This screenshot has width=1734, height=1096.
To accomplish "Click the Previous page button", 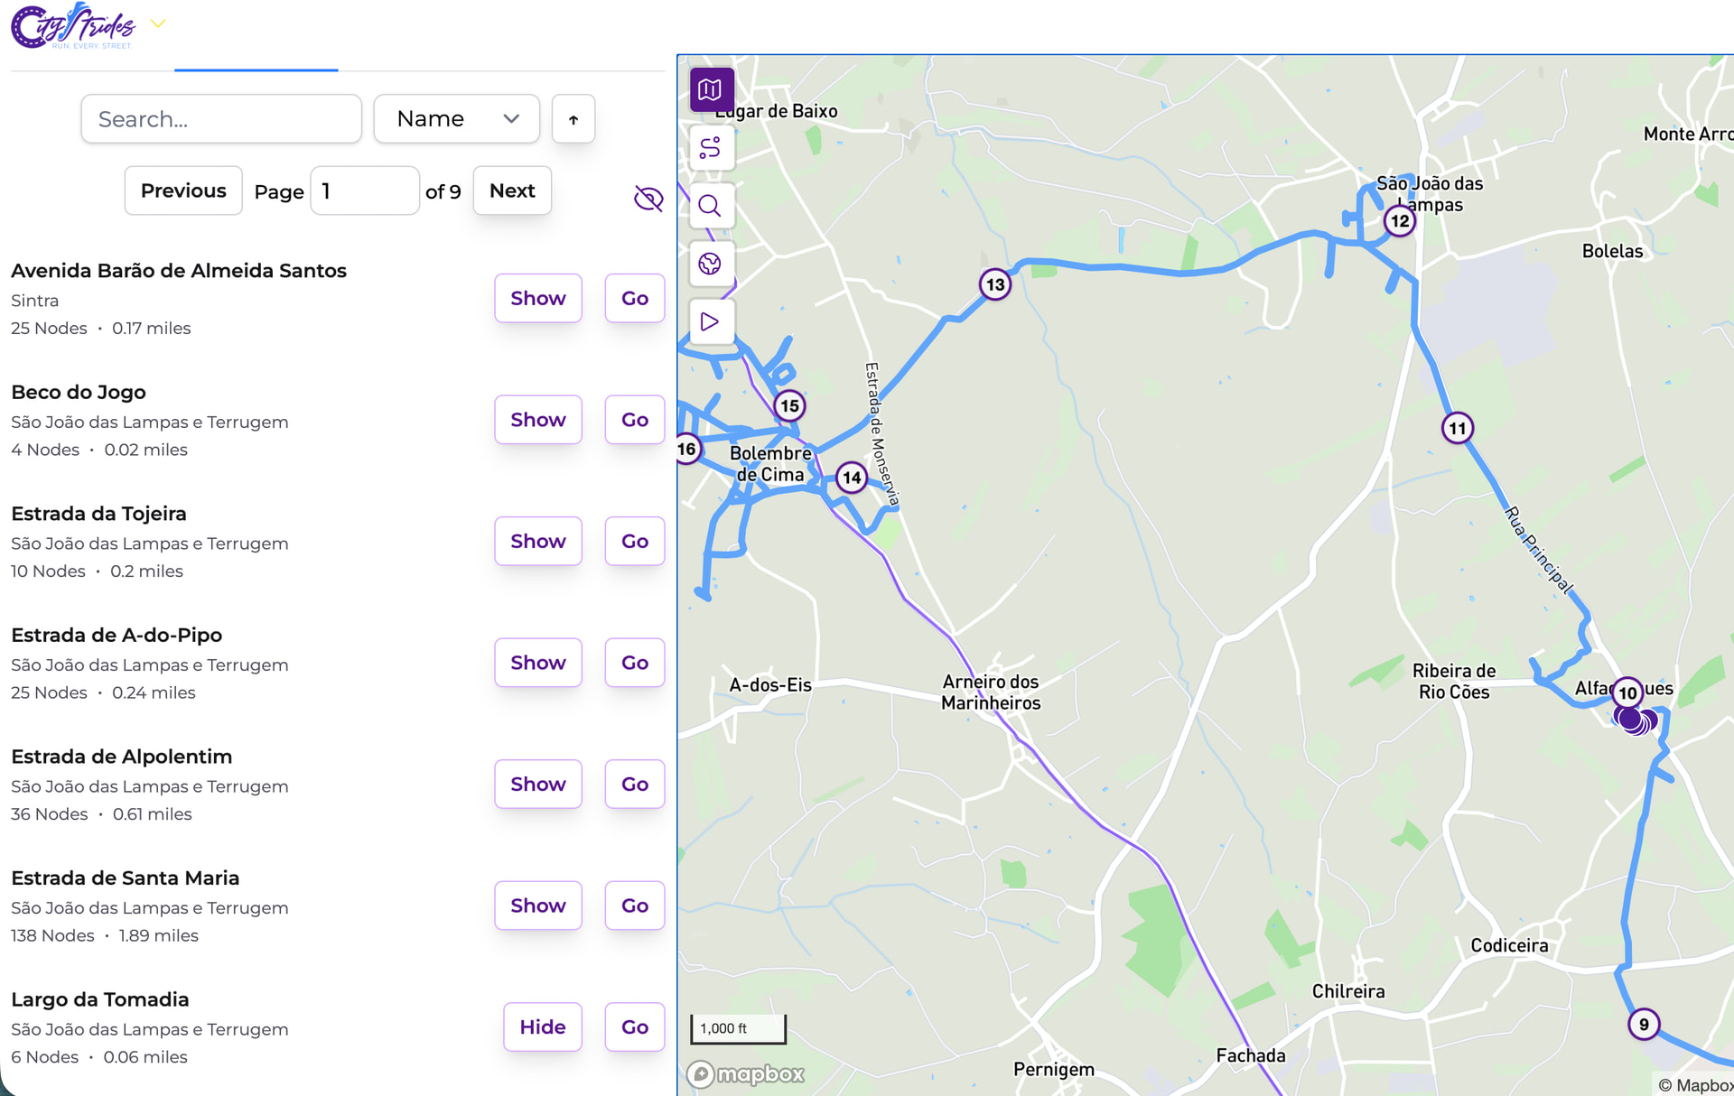I will click(x=183, y=190).
